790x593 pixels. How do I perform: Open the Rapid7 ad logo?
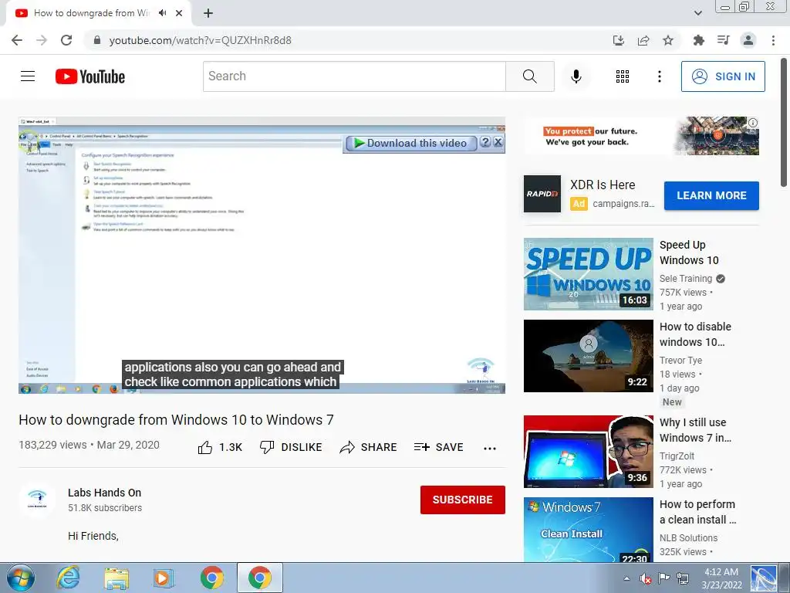(x=542, y=194)
